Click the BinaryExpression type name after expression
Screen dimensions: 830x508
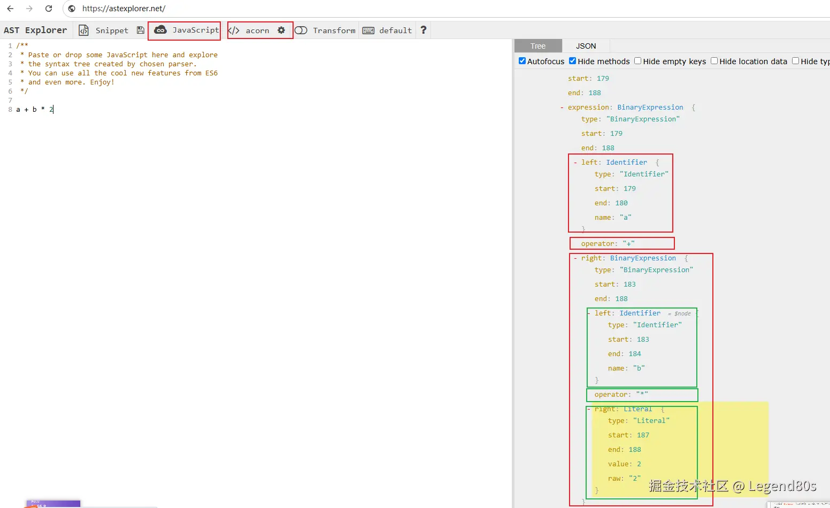click(650, 107)
